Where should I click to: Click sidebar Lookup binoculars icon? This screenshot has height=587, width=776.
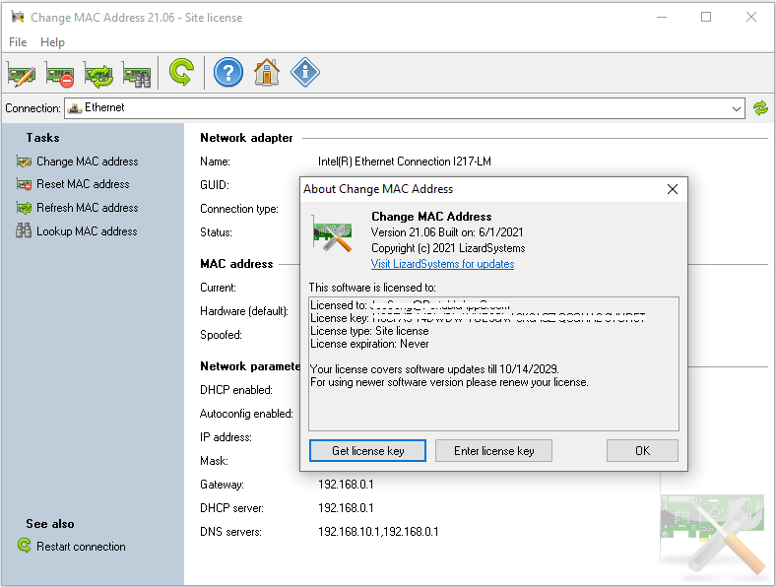(24, 230)
